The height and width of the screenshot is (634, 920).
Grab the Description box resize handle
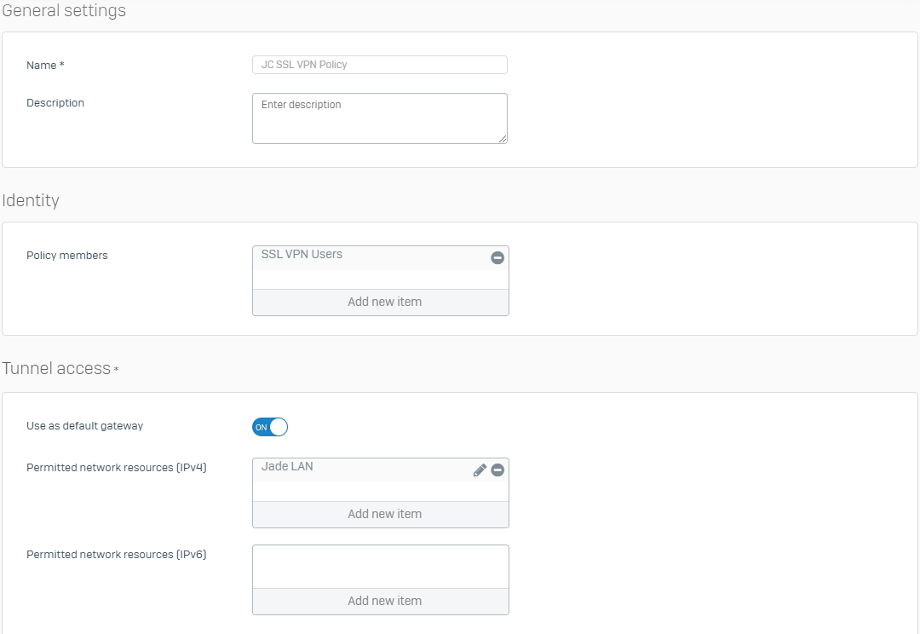click(x=503, y=139)
